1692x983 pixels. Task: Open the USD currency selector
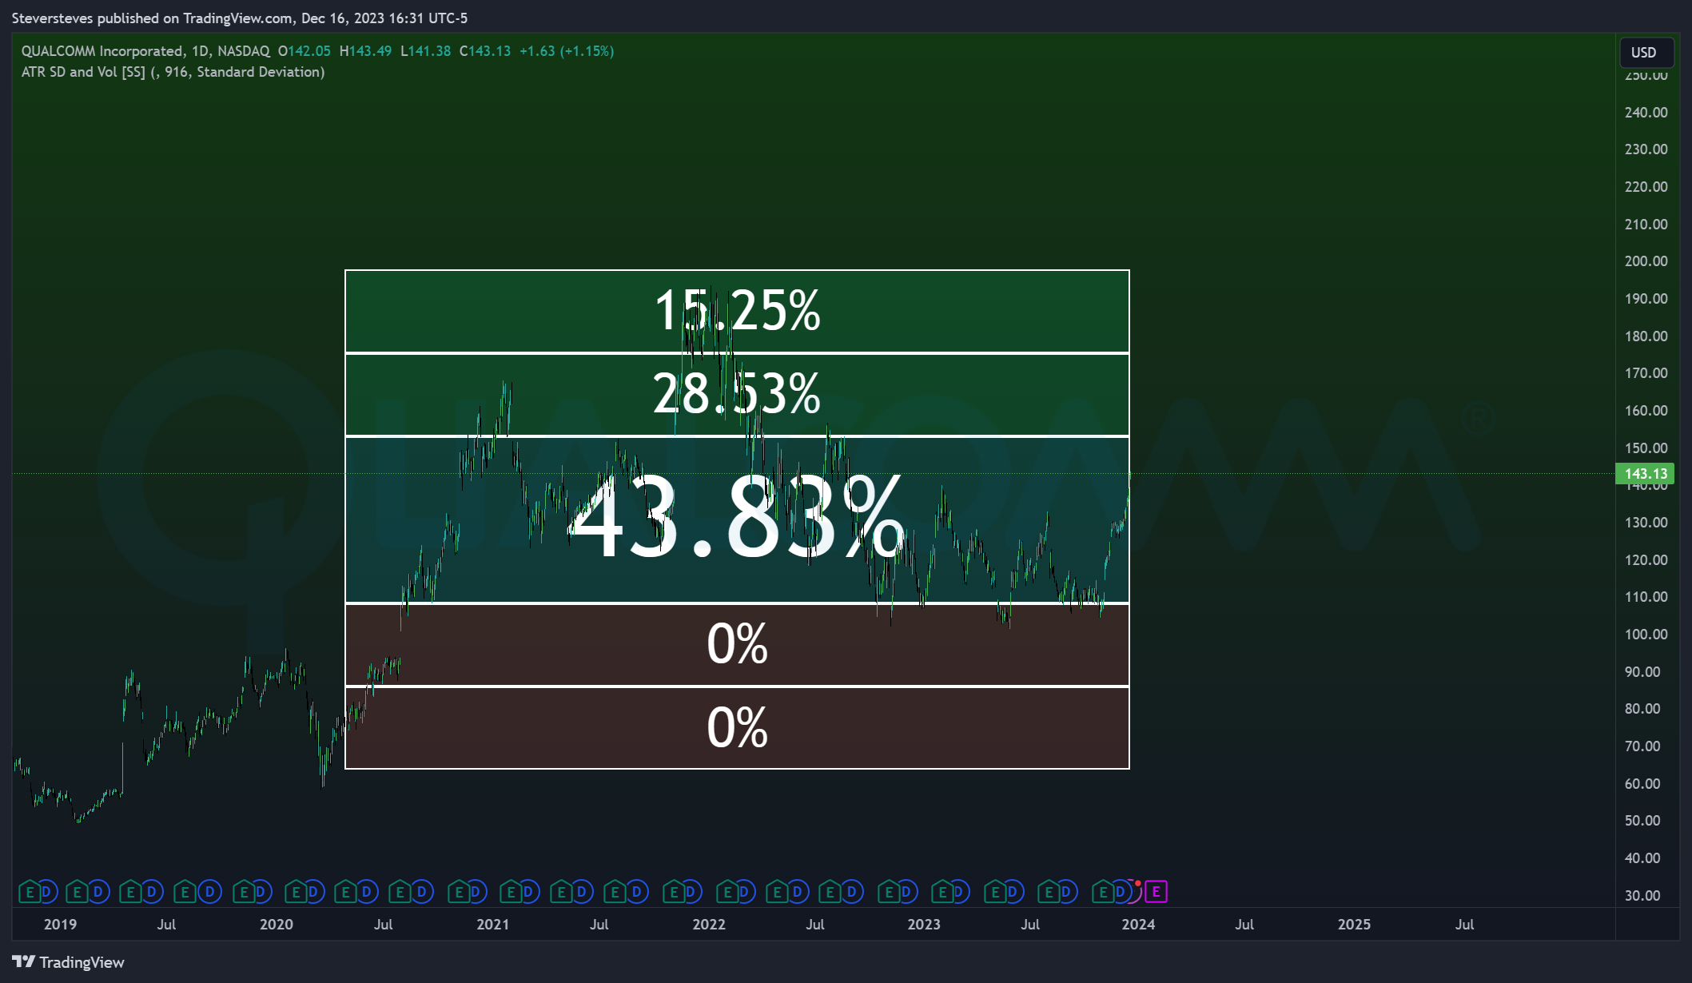pyautogui.click(x=1646, y=53)
